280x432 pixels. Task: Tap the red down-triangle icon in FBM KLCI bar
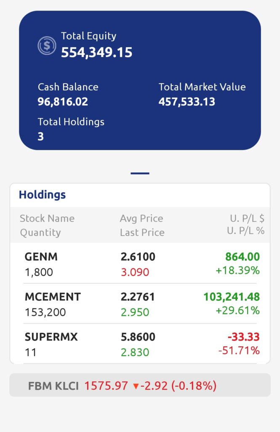[x=136, y=386]
